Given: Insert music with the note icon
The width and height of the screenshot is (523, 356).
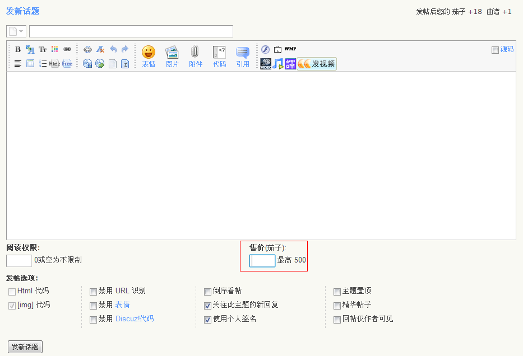Looking at the screenshot, I should 278,64.
